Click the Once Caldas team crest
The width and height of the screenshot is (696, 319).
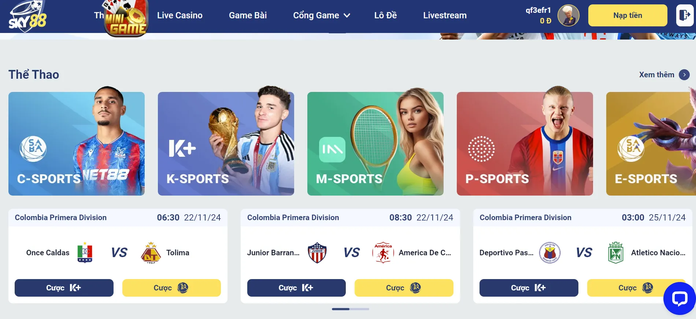pyautogui.click(x=85, y=252)
